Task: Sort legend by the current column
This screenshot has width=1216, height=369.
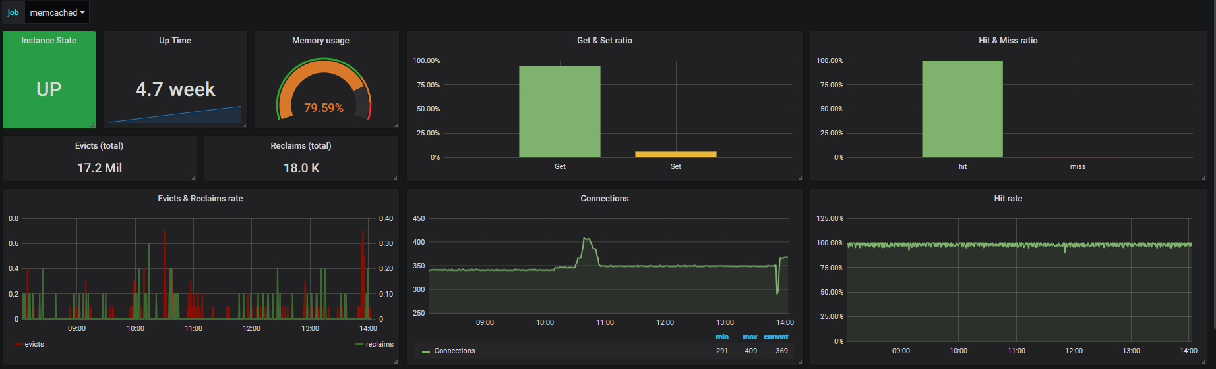Action: click(775, 337)
